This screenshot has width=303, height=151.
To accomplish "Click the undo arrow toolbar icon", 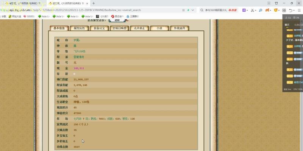I will click(291, 10).
